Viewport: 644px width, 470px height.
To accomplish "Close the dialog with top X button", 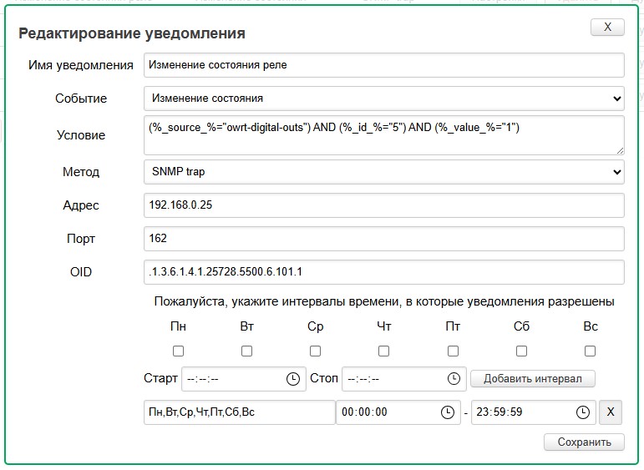I will [x=607, y=28].
